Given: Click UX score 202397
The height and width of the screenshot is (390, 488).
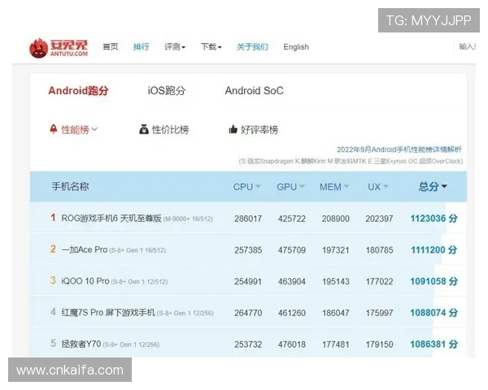Looking at the screenshot, I should coord(379,219).
